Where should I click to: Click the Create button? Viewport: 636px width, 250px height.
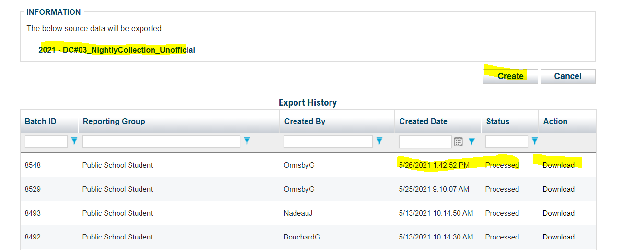(x=510, y=76)
